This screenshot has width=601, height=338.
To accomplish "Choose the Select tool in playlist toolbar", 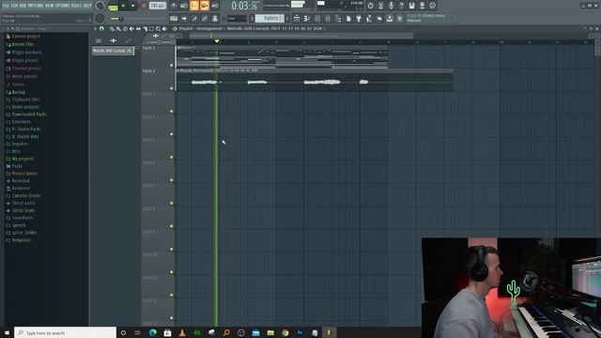I will pyautogui.click(x=151, y=29).
